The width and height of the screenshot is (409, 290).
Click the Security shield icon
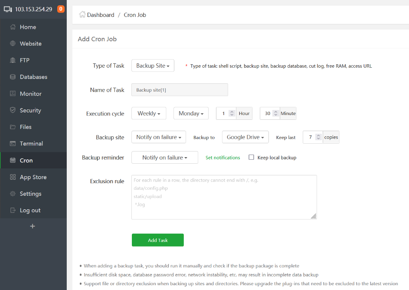click(x=13, y=110)
